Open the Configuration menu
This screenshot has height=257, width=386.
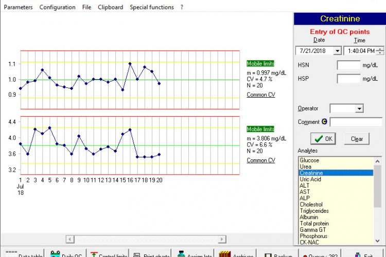pos(57,7)
